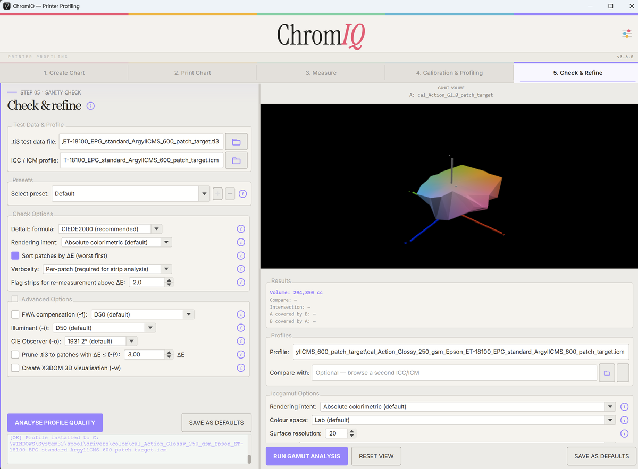The height and width of the screenshot is (469, 638).
Task: Show info for Surface resolution
Action: [x=624, y=433]
